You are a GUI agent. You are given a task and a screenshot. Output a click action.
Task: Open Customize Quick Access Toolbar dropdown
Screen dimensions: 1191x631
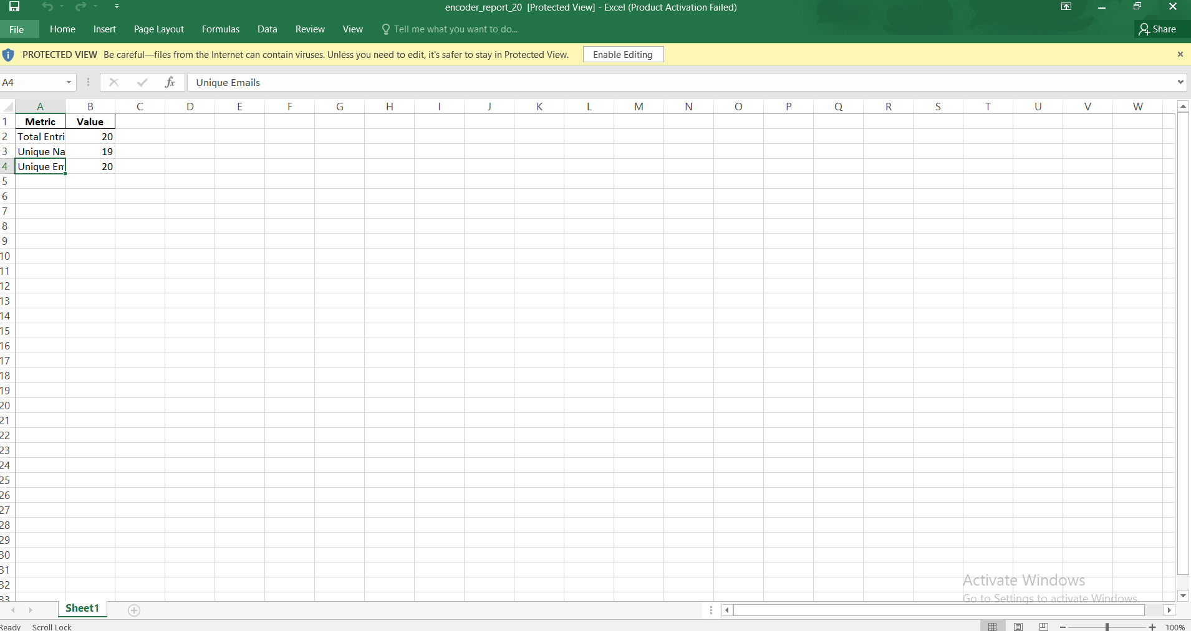click(x=117, y=7)
